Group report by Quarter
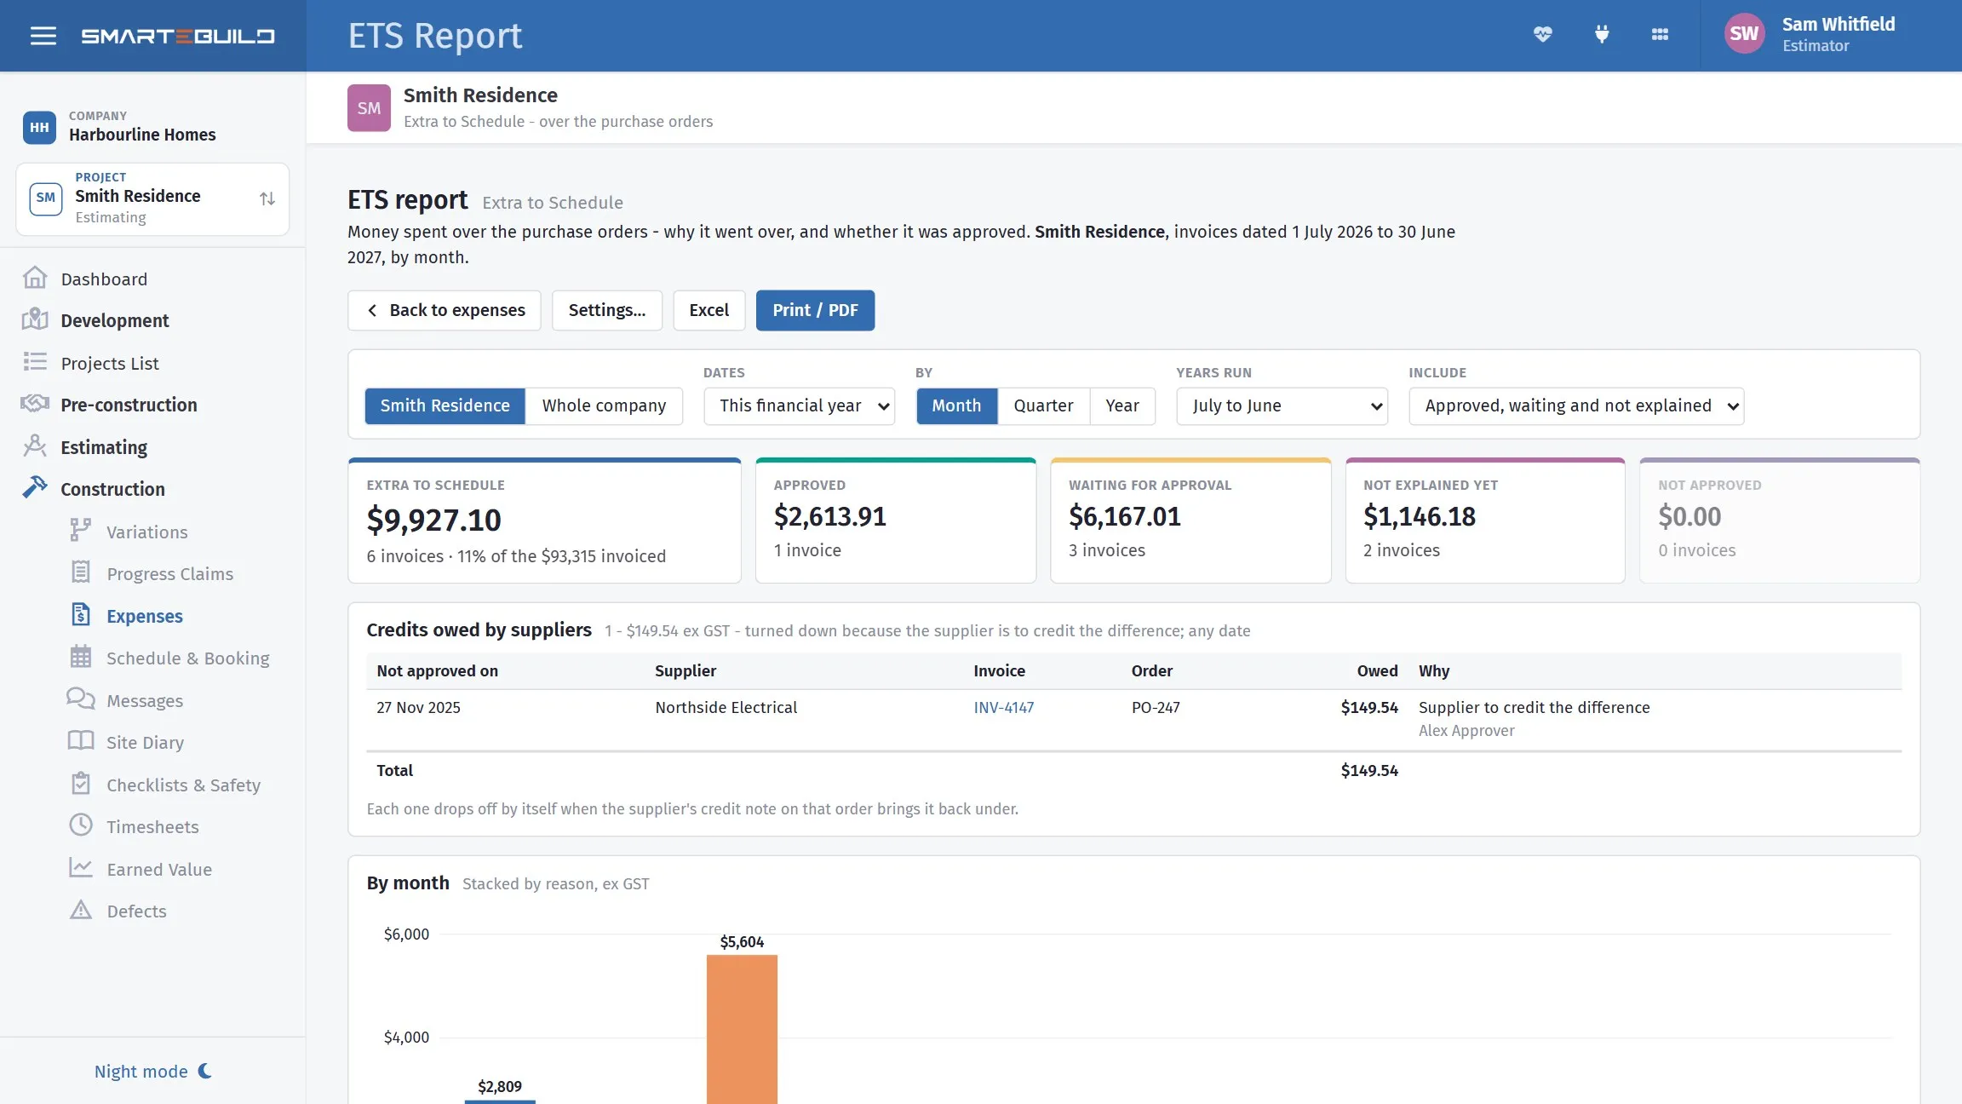 [1043, 405]
